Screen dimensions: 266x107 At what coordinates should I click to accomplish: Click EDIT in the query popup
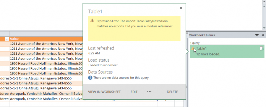coord(134,92)
